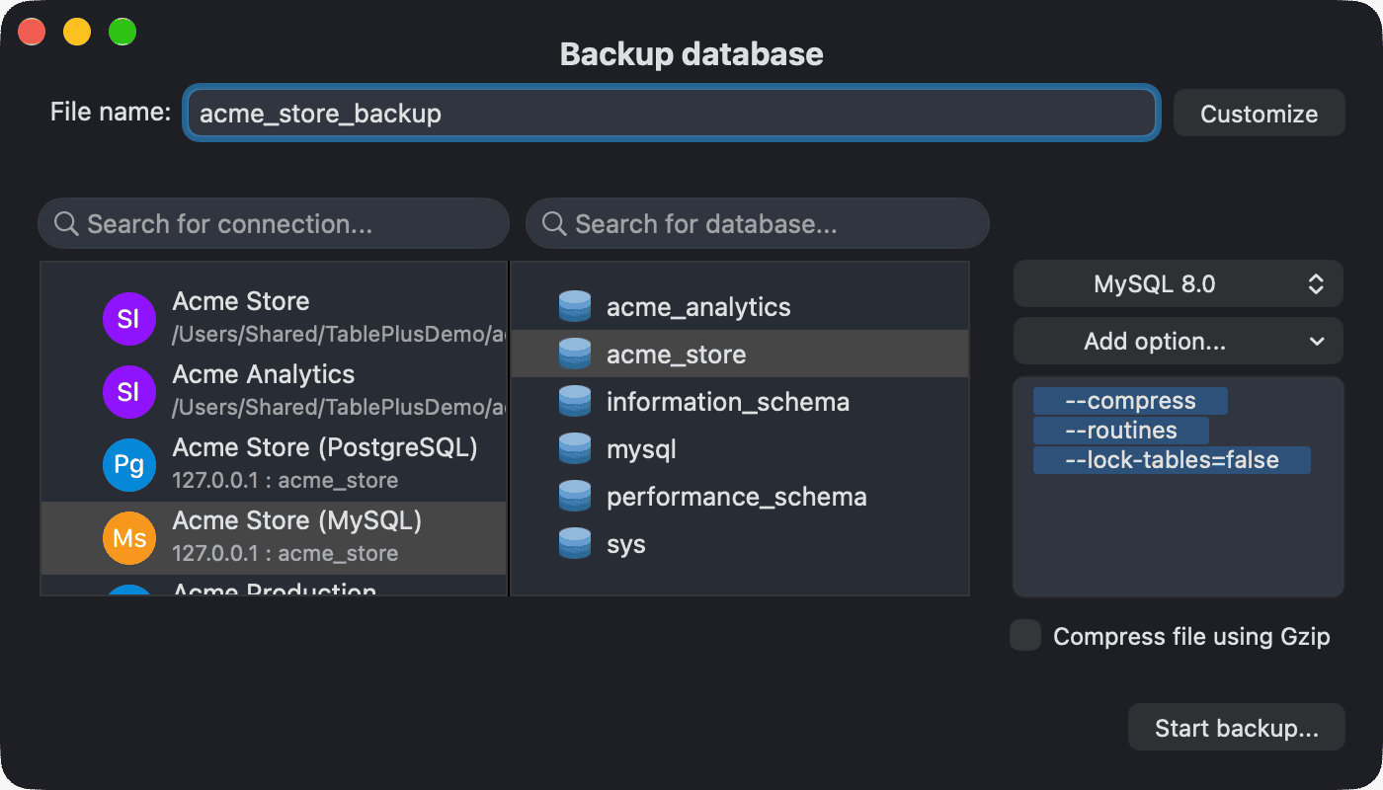Select the Acme Store (PostgreSQL) connection
This screenshot has width=1383, height=790.
[274, 464]
